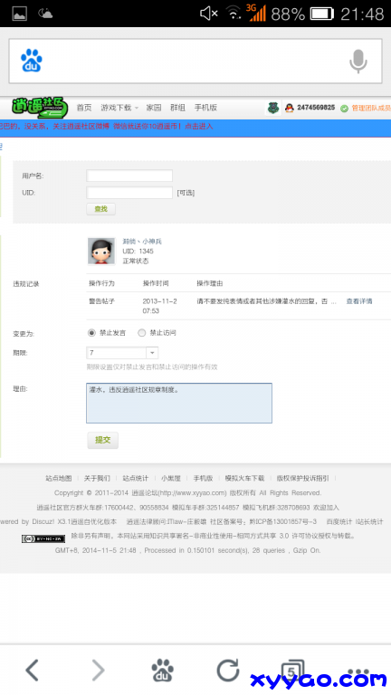Click the 理由 reason text area
The height and width of the screenshot is (695, 391).
(179, 403)
